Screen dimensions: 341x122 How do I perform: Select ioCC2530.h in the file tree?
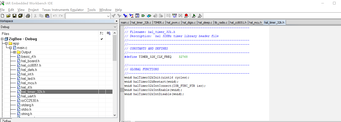(x=30, y=101)
